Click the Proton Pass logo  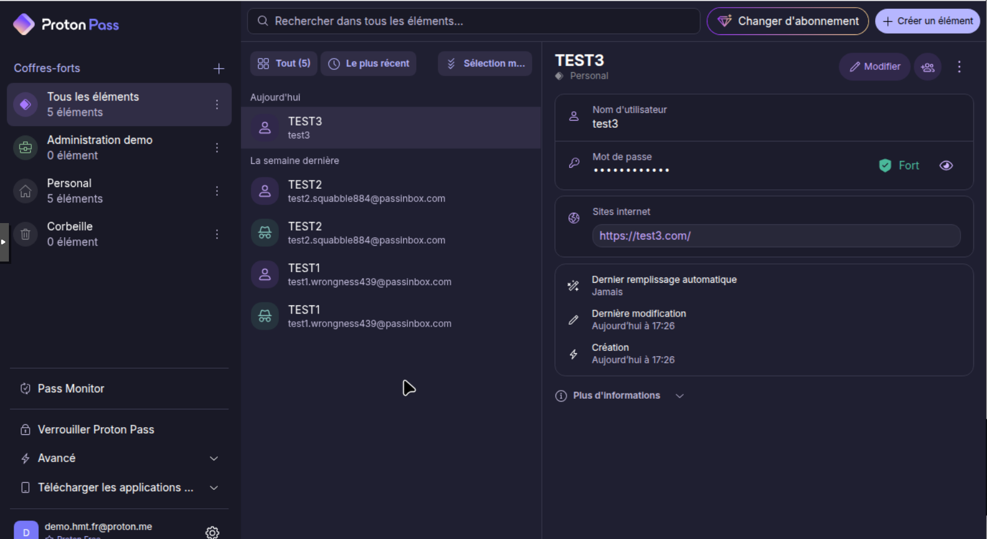click(x=66, y=24)
